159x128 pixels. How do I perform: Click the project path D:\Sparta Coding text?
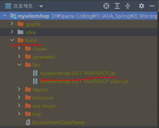click(x=105, y=16)
